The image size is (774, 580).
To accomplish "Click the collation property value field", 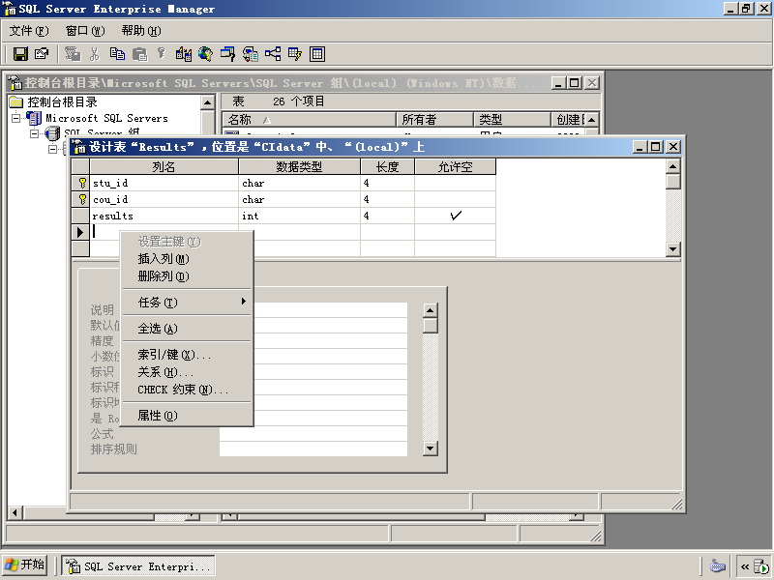I will click(x=313, y=449).
